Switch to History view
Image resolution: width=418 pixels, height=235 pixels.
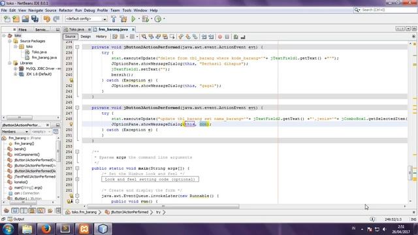pyautogui.click(x=101, y=37)
